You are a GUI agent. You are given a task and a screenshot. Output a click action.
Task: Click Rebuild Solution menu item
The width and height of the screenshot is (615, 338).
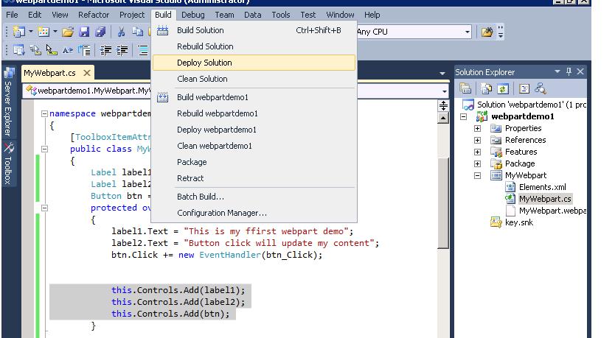[x=254, y=46]
